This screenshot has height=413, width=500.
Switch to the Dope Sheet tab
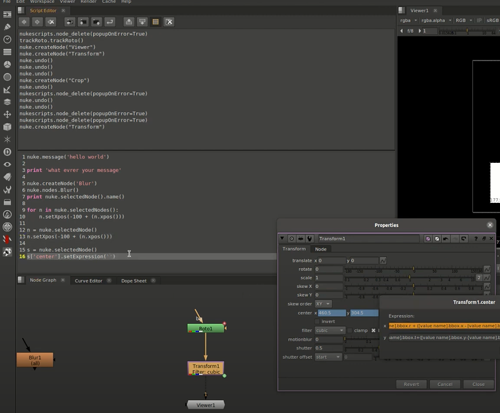click(x=134, y=281)
